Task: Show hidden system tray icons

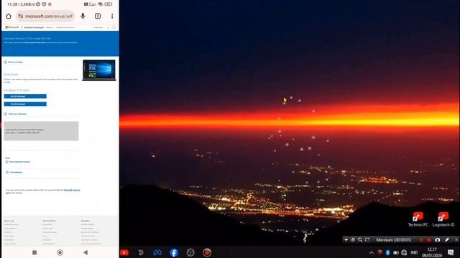Action: [x=372, y=252]
